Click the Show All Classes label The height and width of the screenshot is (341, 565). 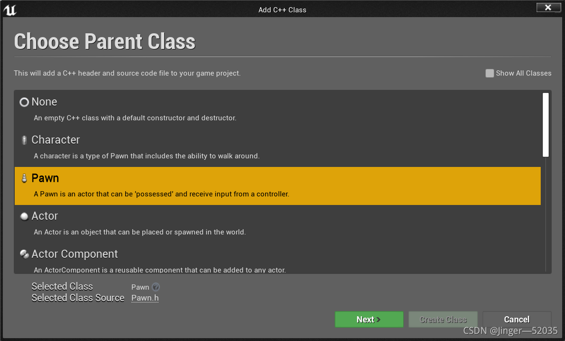click(524, 73)
